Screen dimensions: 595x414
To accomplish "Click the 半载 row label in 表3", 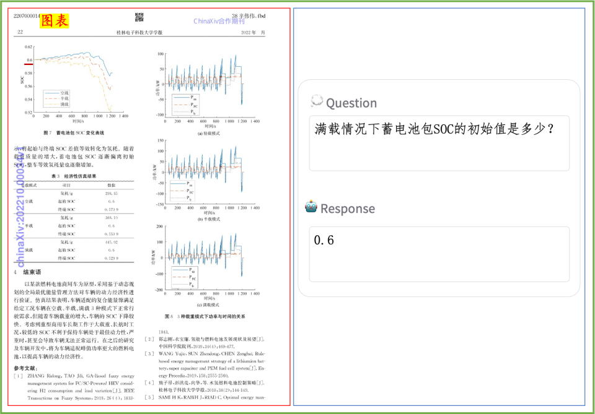I will click(29, 226).
